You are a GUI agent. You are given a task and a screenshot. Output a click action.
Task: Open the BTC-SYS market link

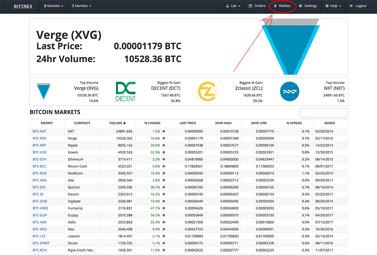pos(39,187)
